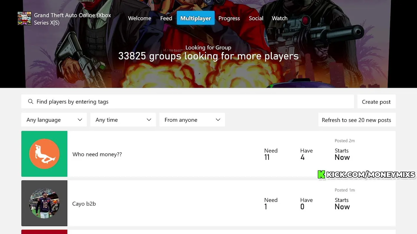
Task: Open the orange skater avatar thumbnail
Action: click(44, 154)
